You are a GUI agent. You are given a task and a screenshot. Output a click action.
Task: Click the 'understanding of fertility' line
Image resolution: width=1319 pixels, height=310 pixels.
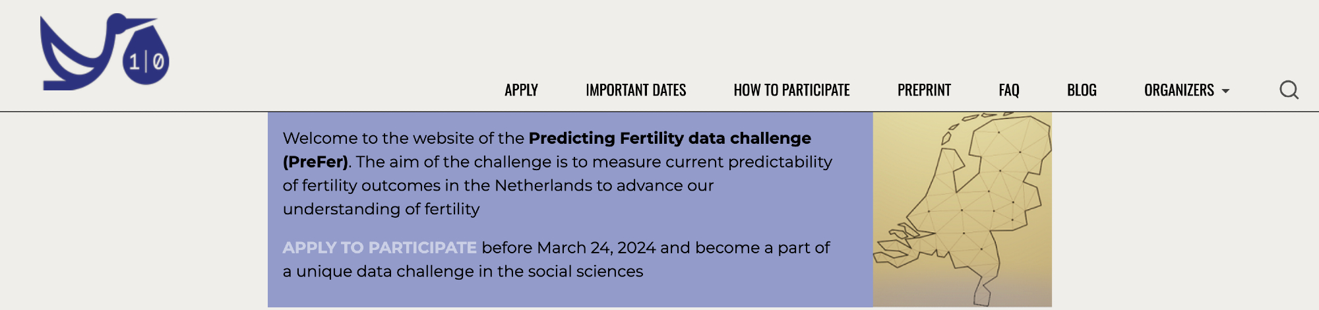(x=381, y=209)
